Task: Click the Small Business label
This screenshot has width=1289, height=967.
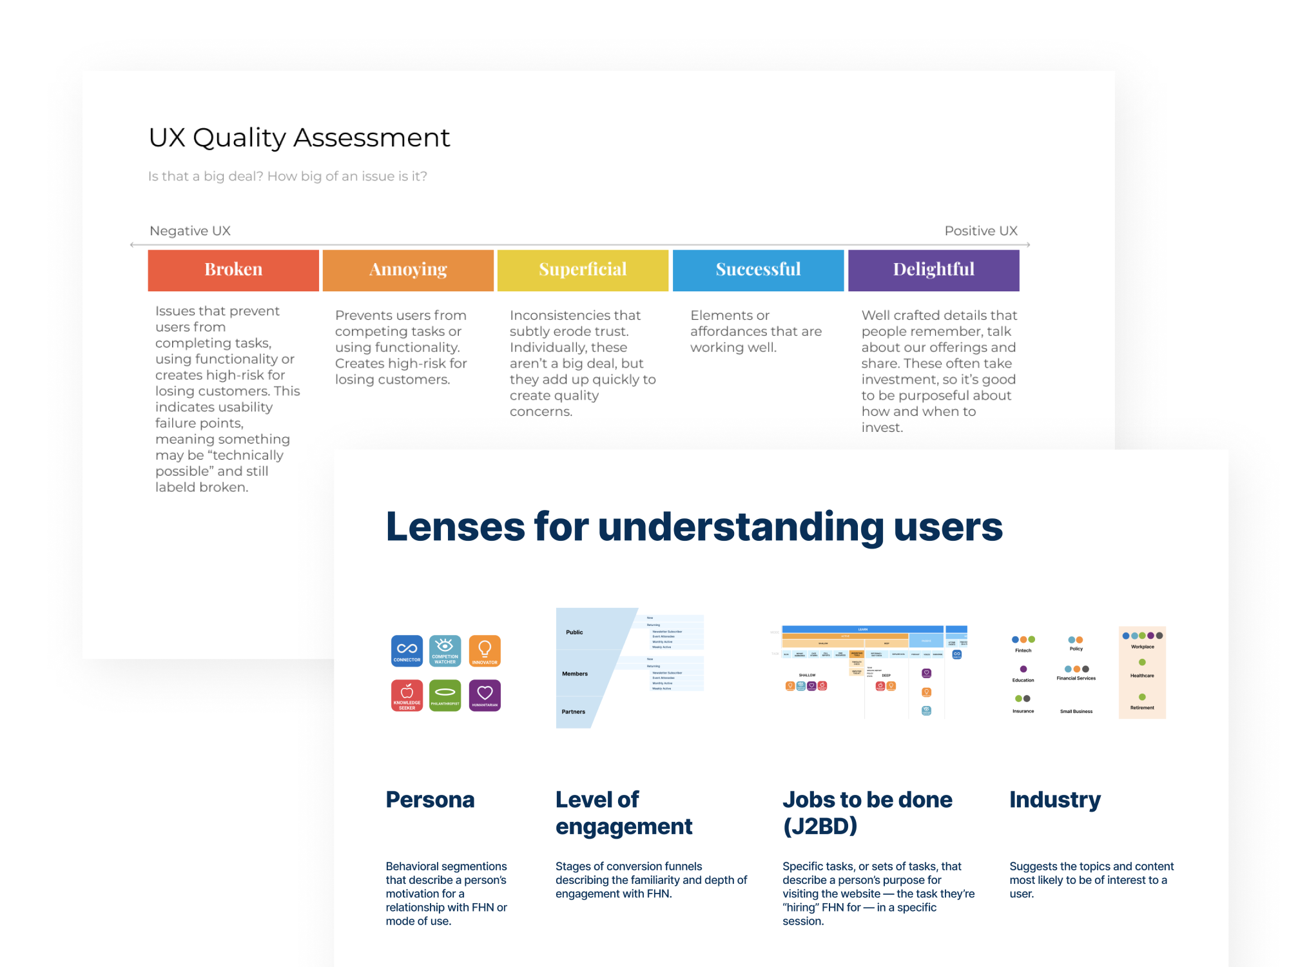Action: point(1076,712)
